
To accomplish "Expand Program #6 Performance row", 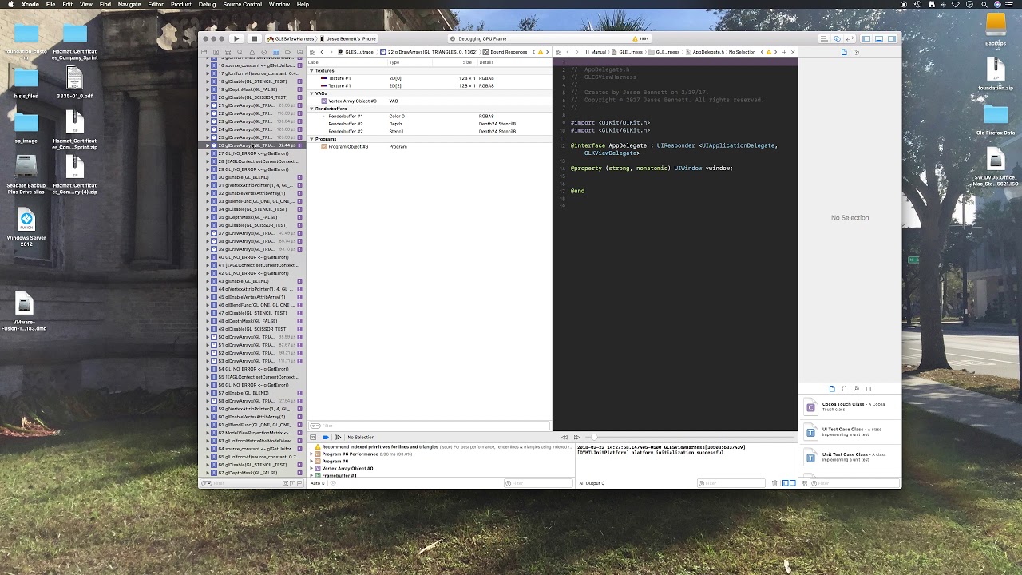I will (311, 454).
